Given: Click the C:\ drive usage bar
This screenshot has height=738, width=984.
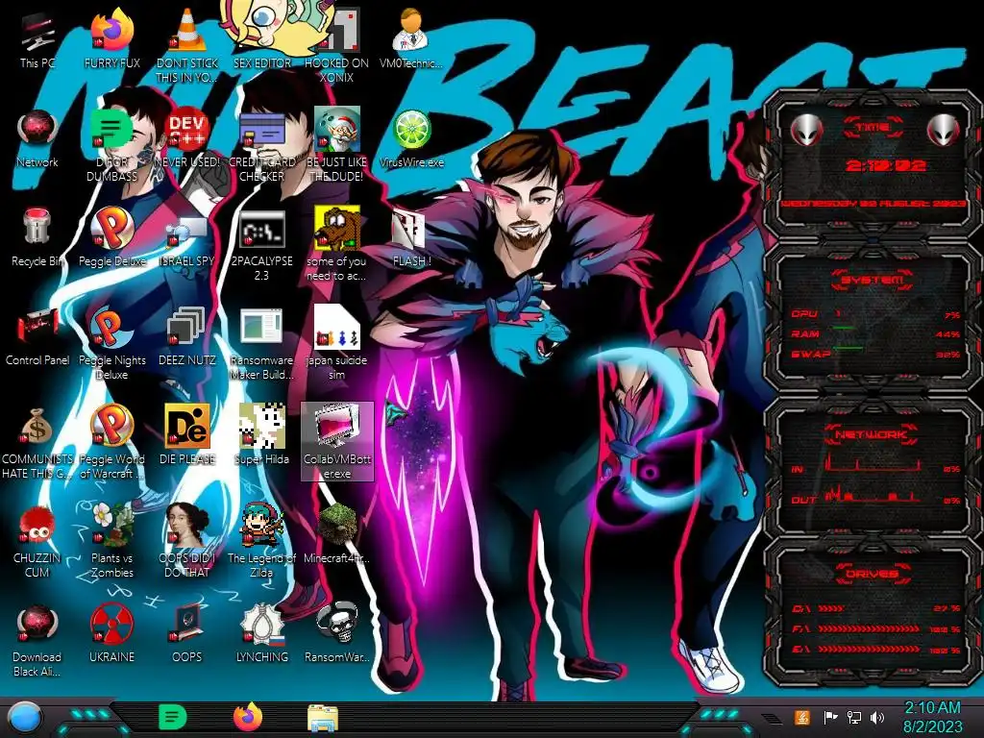Looking at the screenshot, I should tap(831, 608).
